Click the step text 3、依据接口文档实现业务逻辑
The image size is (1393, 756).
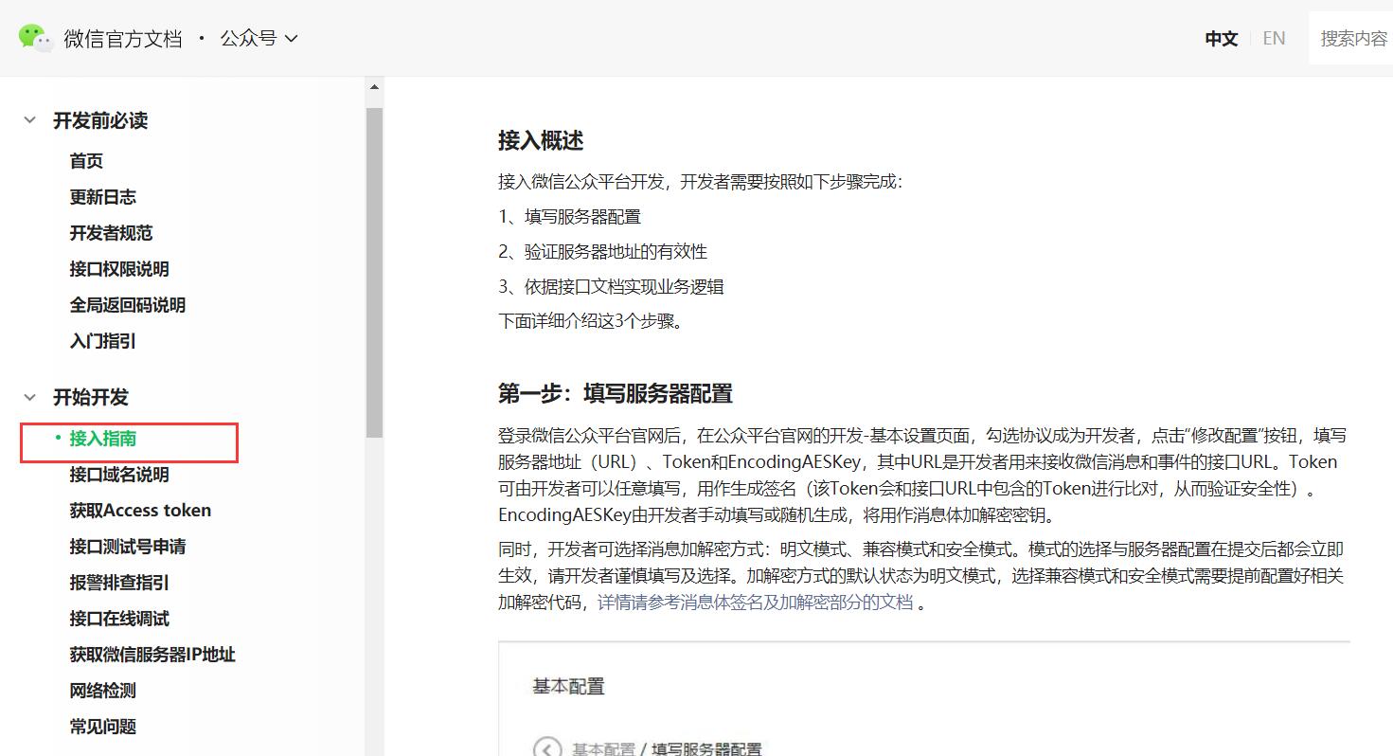pyautogui.click(x=612, y=286)
